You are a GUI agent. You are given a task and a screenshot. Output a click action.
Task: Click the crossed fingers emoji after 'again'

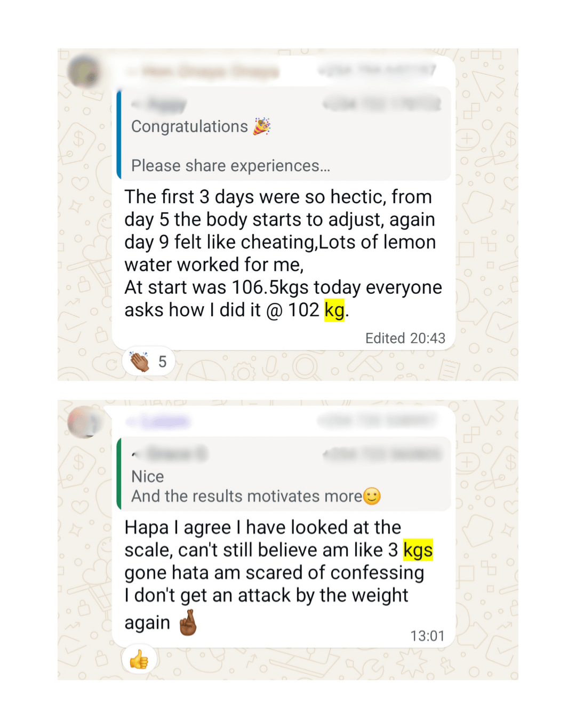188,623
